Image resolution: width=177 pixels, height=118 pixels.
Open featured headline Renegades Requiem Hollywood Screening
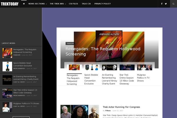[103, 51]
